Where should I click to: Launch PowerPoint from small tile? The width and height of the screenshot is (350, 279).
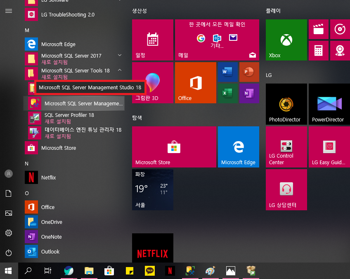[249, 72]
